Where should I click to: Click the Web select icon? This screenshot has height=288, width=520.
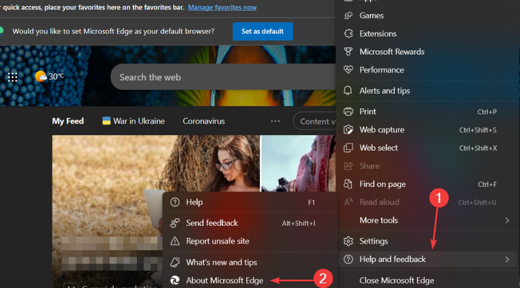tap(348, 148)
